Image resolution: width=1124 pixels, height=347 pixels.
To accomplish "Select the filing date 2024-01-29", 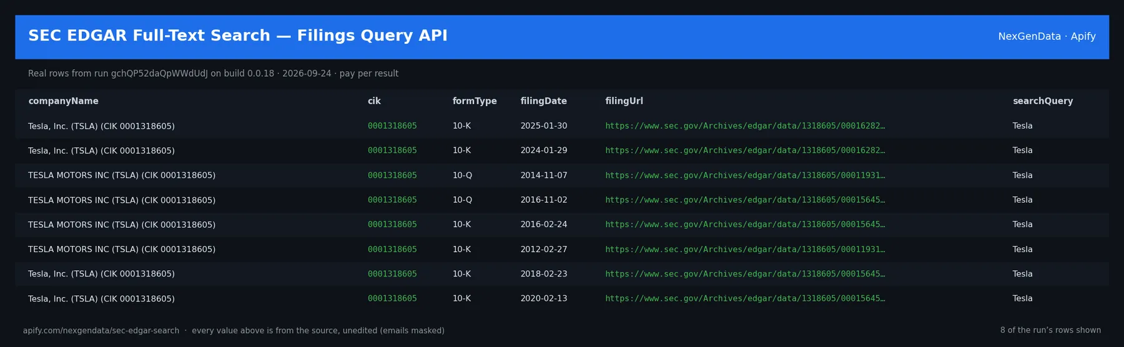I will tap(544, 150).
